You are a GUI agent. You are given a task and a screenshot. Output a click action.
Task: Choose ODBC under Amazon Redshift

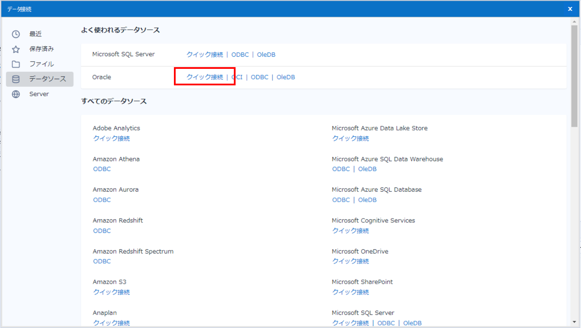pos(102,231)
